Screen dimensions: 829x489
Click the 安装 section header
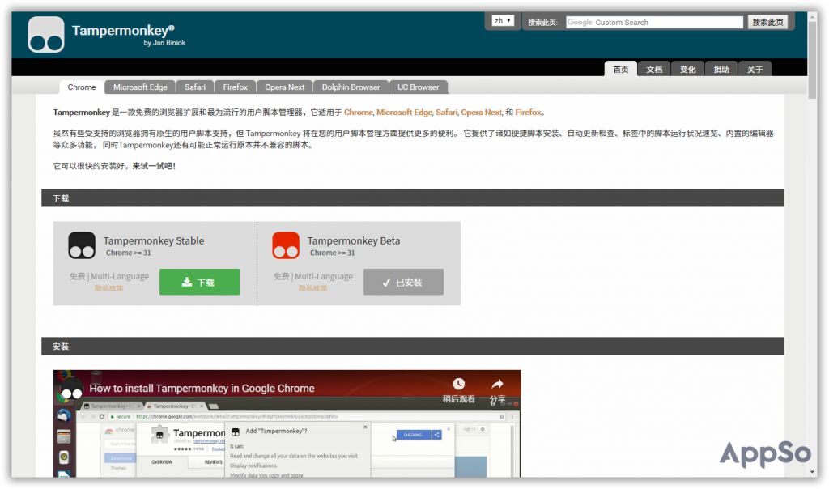coord(412,347)
